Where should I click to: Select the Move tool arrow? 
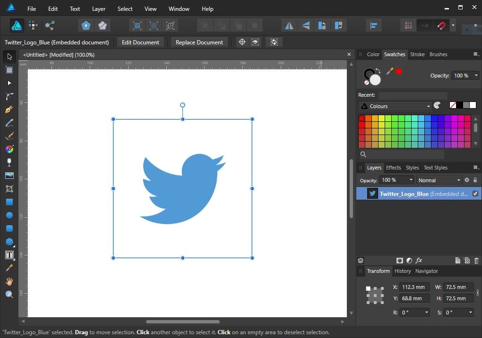tap(9, 57)
